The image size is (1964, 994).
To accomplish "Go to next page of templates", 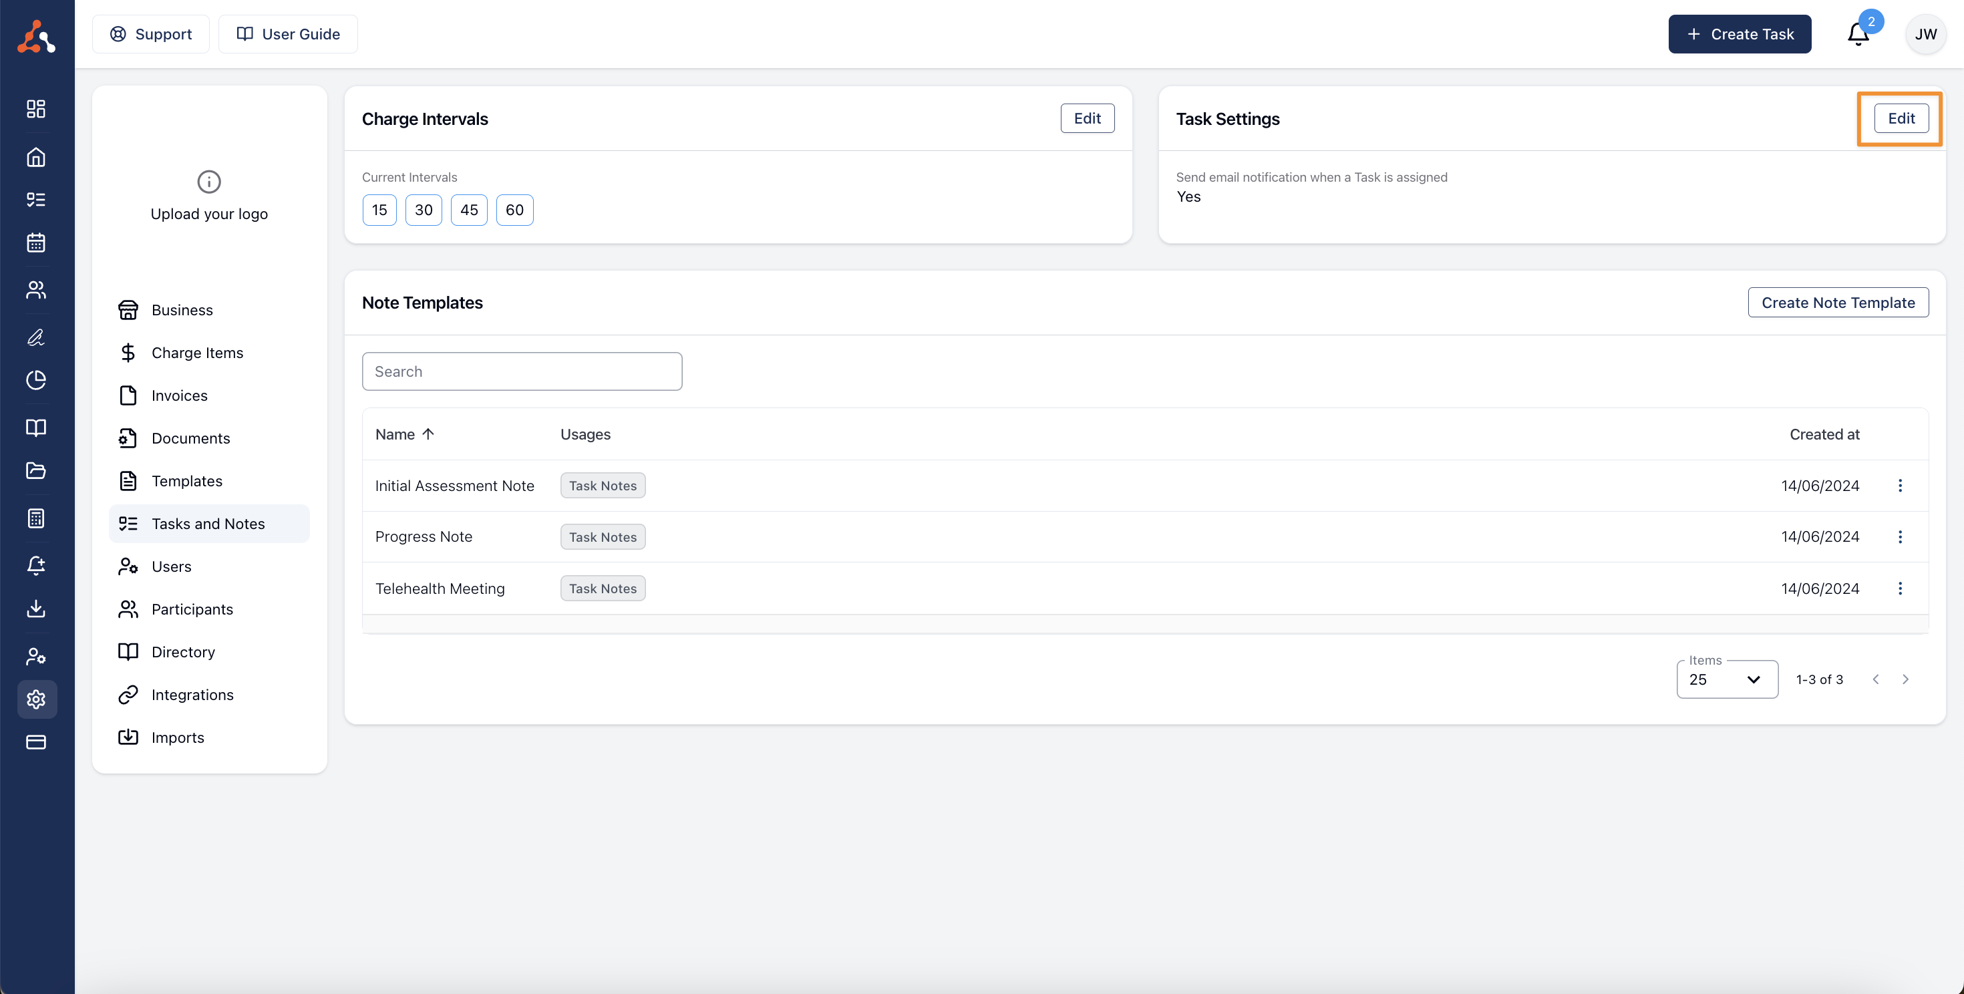I will click(1905, 679).
